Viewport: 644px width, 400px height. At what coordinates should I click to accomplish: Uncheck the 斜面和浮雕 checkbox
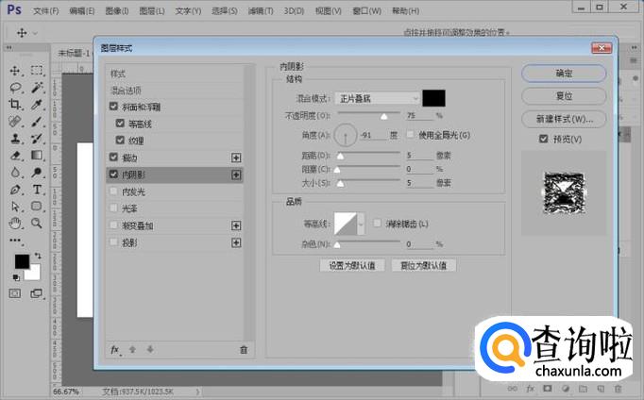pos(114,107)
